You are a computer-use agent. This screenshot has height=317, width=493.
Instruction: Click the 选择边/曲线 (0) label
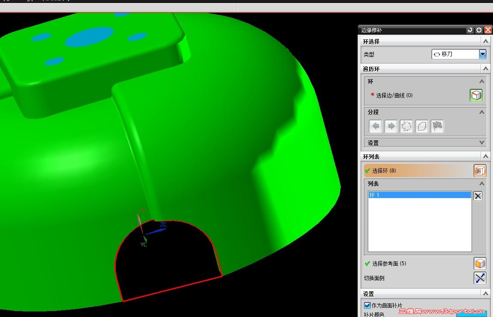[394, 95]
